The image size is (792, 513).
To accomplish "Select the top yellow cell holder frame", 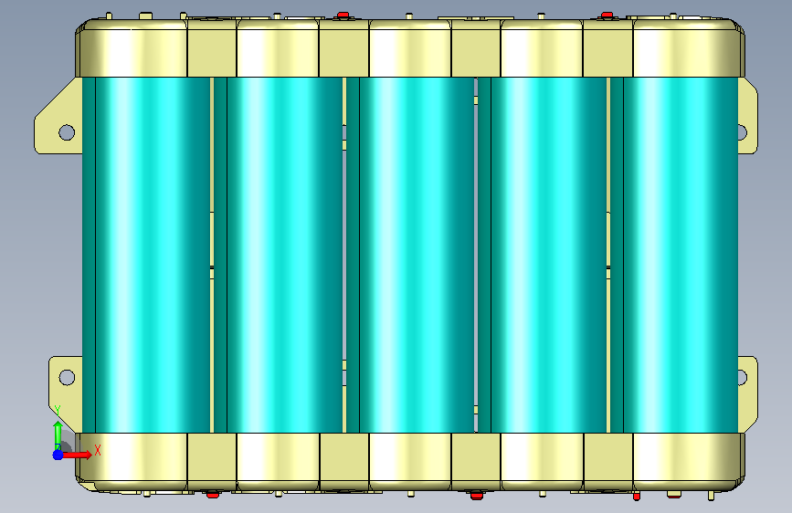I will (x=409, y=48).
